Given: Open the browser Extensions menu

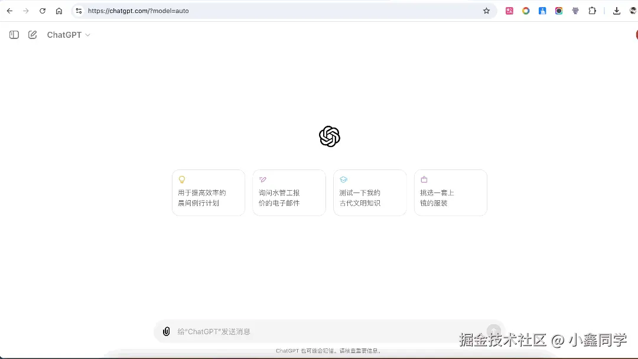Looking at the screenshot, I should pyautogui.click(x=593, y=11).
